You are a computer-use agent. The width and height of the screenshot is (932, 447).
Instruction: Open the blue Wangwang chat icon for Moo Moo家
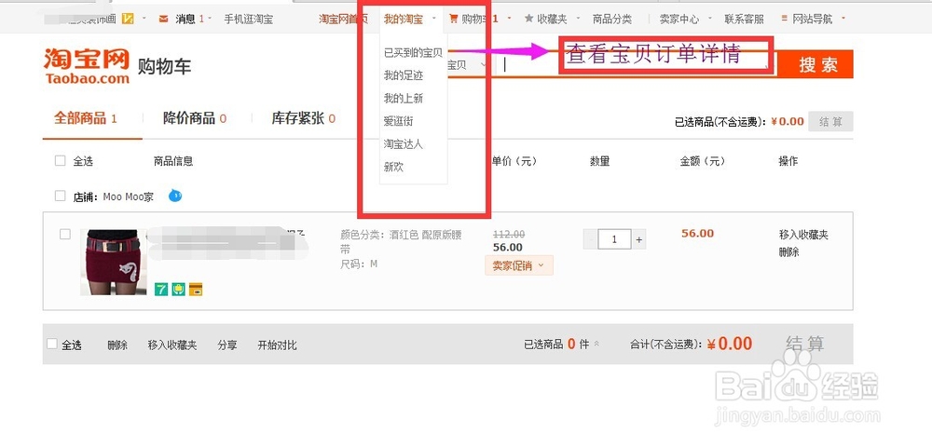click(x=175, y=195)
